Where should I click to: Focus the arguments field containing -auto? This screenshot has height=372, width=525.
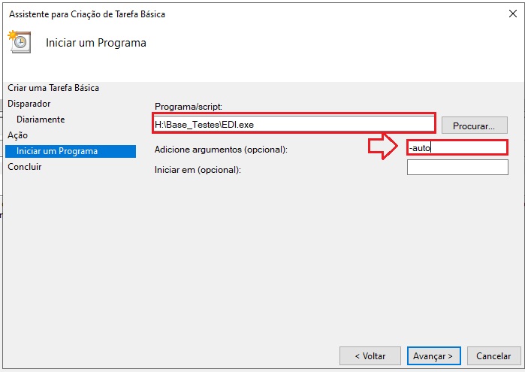tap(457, 147)
